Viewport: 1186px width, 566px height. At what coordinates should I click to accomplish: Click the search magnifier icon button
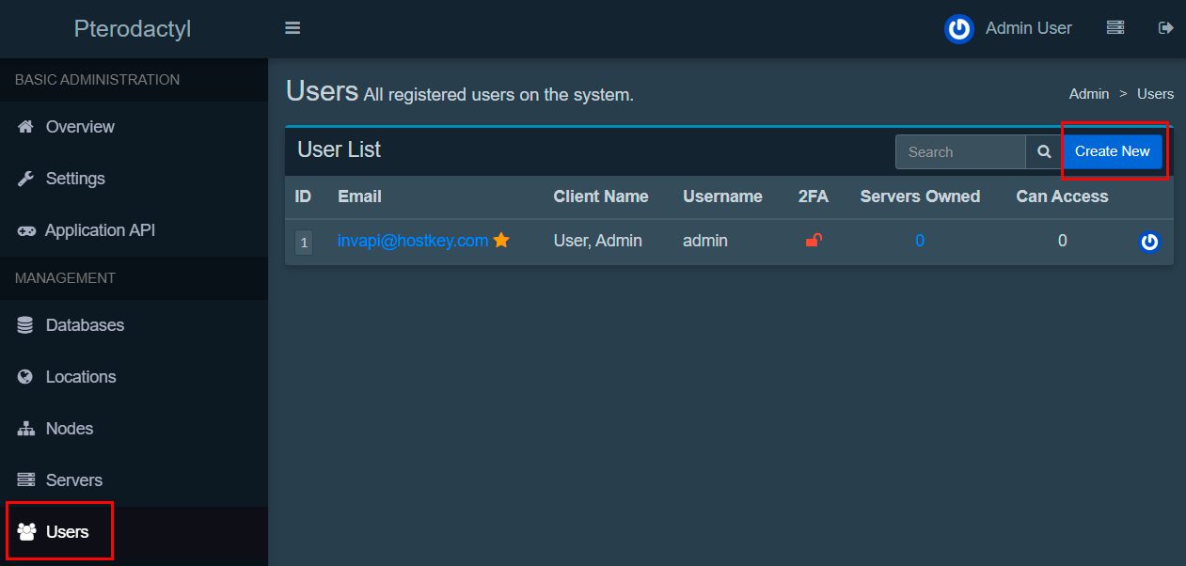(x=1044, y=152)
